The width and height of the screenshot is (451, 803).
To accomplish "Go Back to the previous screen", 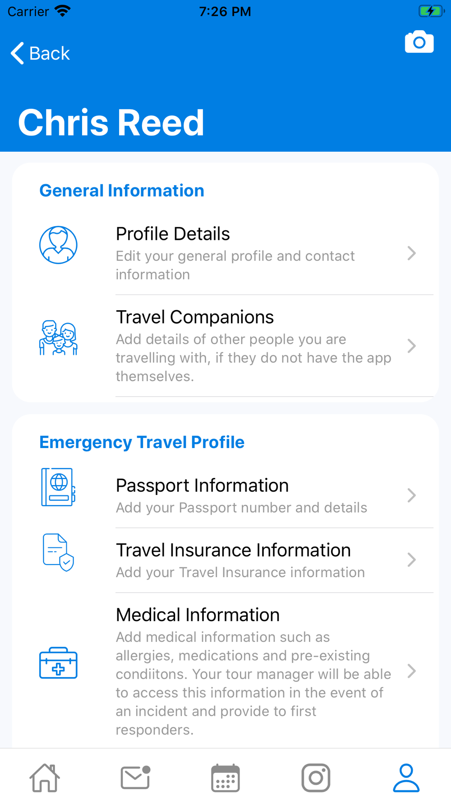I will [41, 53].
